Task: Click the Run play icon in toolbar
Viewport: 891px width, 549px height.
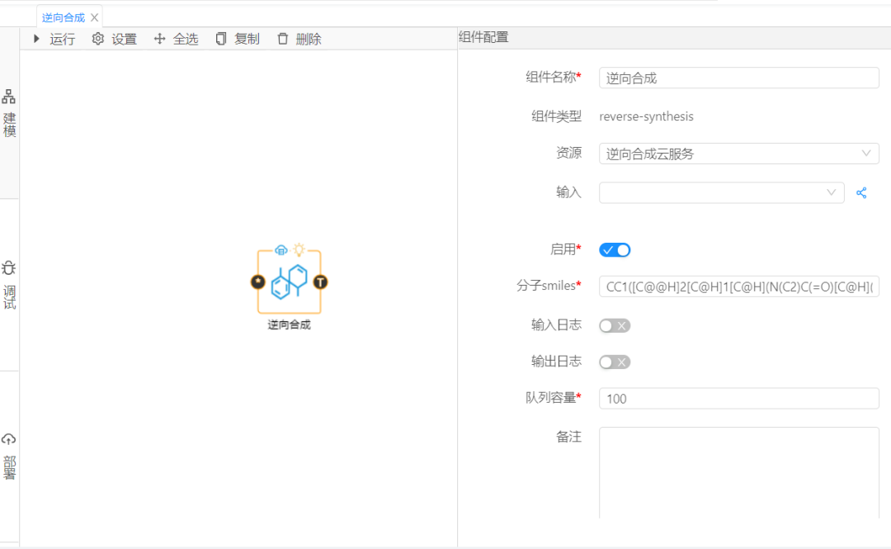Action: (36, 39)
